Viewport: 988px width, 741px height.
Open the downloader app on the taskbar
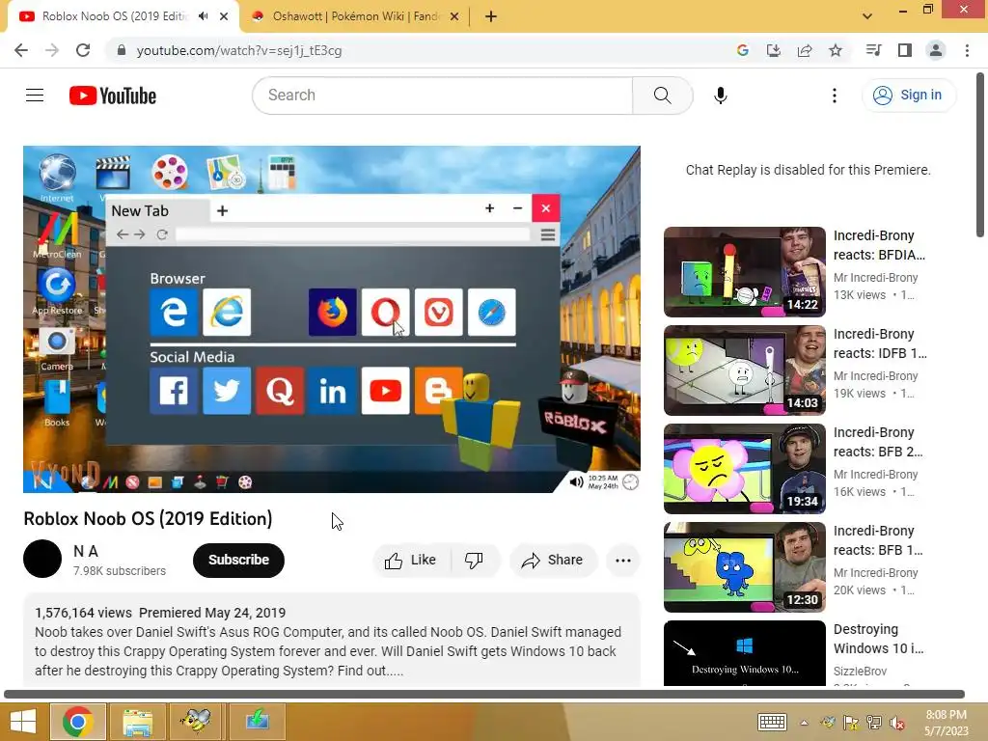[x=257, y=722]
